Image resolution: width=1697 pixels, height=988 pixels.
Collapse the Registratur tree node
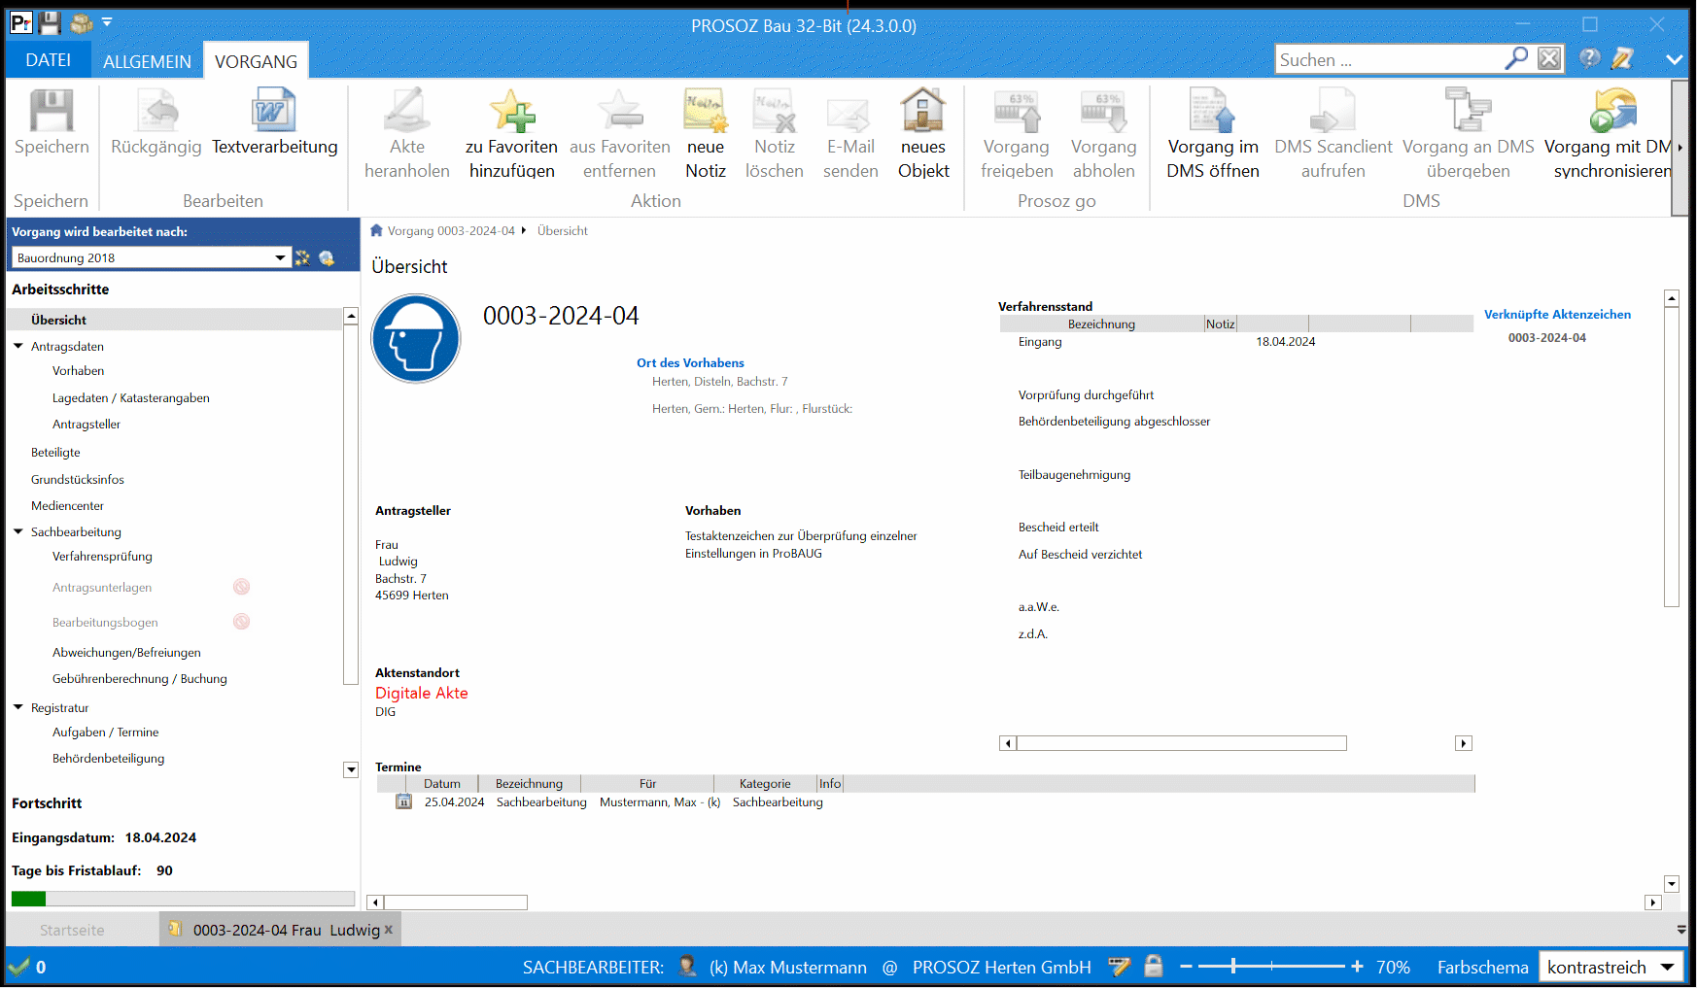pyautogui.click(x=18, y=707)
